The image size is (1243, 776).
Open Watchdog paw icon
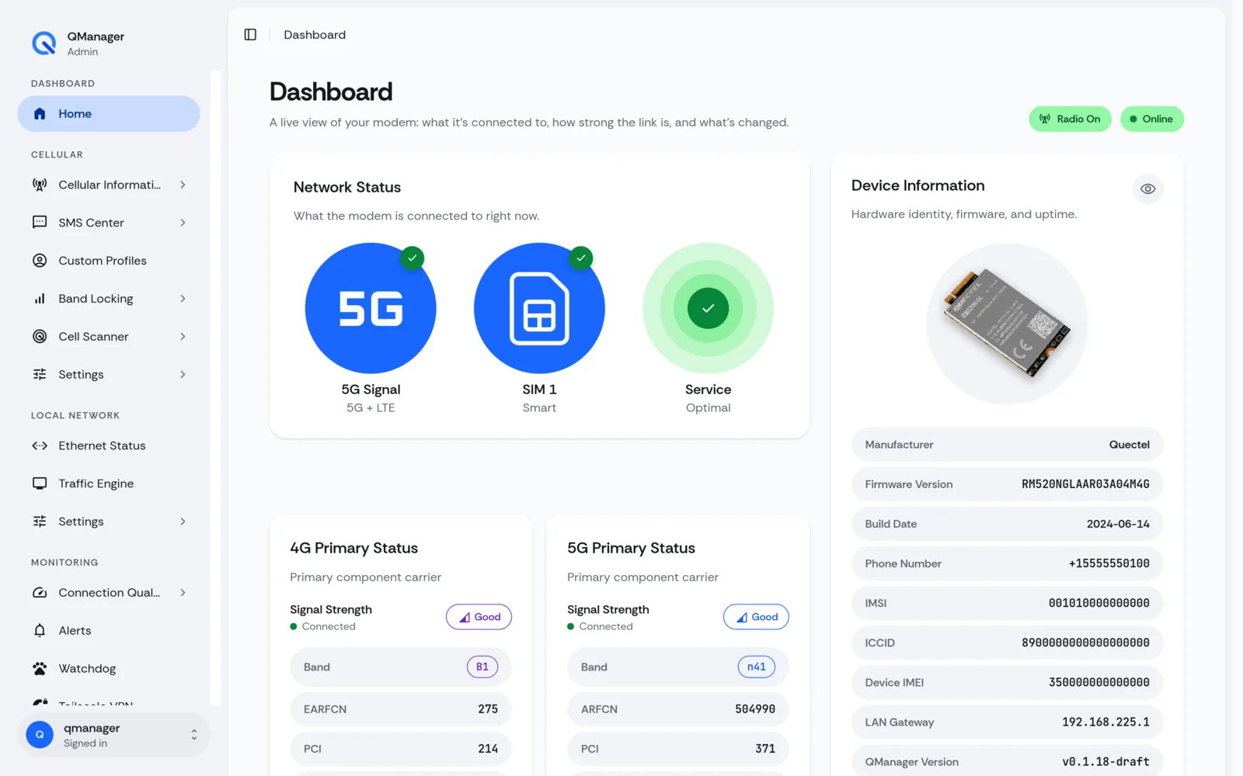(40, 668)
